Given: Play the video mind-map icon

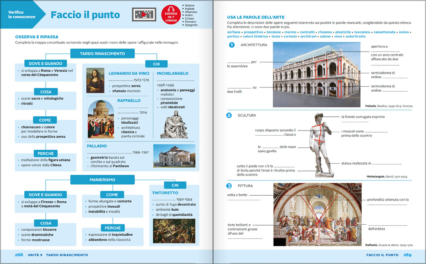Looking at the screenshot, I should (144, 15).
